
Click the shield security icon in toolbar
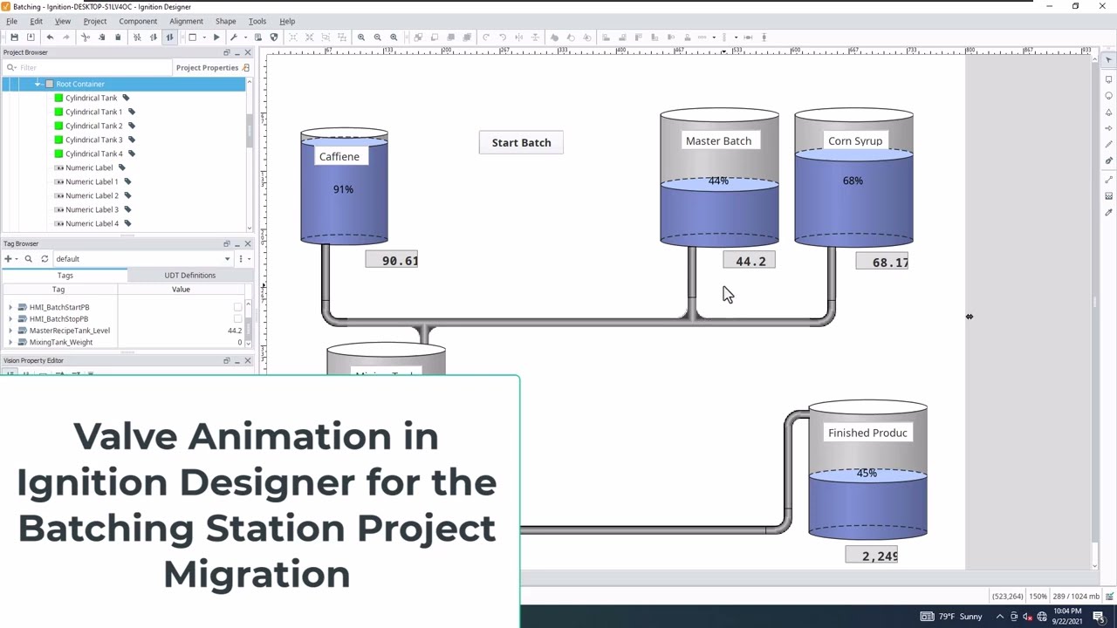[274, 38]
